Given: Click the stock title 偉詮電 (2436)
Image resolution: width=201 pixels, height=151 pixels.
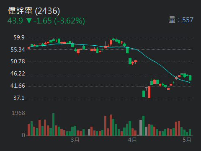Looking at the screenshot, I should point(34,11).
